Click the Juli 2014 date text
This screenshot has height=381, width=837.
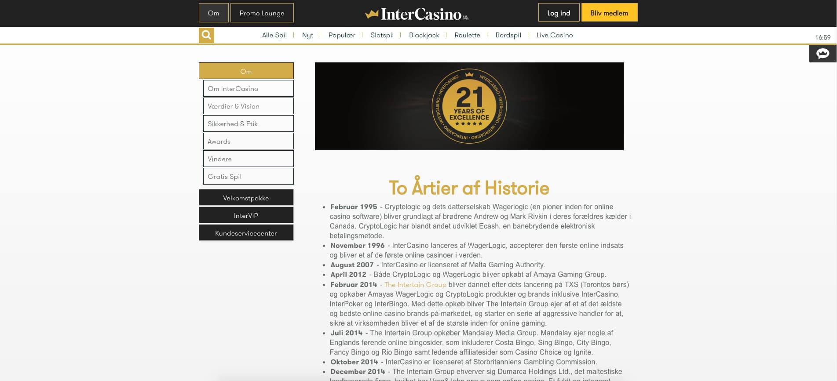coord(346,333)
